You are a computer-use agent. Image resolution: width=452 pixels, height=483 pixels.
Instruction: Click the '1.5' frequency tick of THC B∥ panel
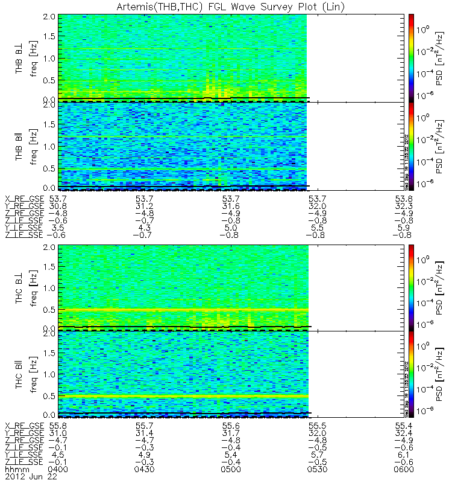click(49, 353)
